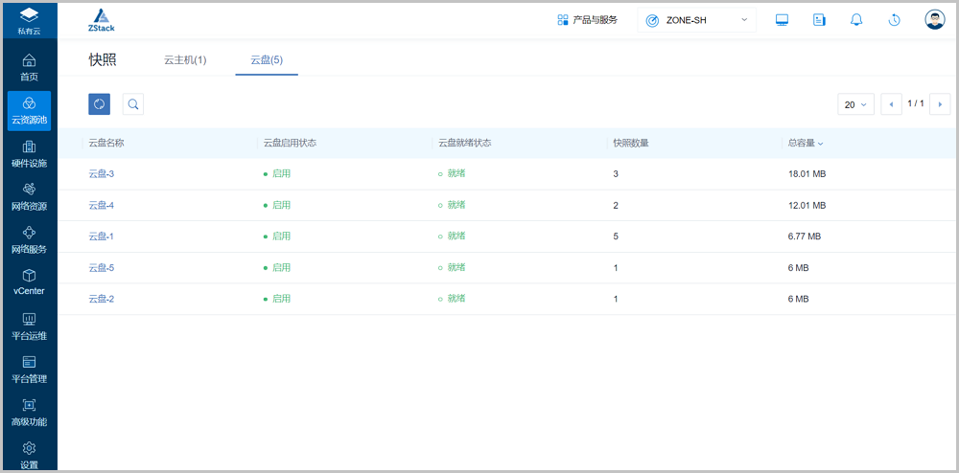Screen dimensions: 959x473
Task: Open 硬件设施 hardware sidebar section
Action: coord(29,154)
